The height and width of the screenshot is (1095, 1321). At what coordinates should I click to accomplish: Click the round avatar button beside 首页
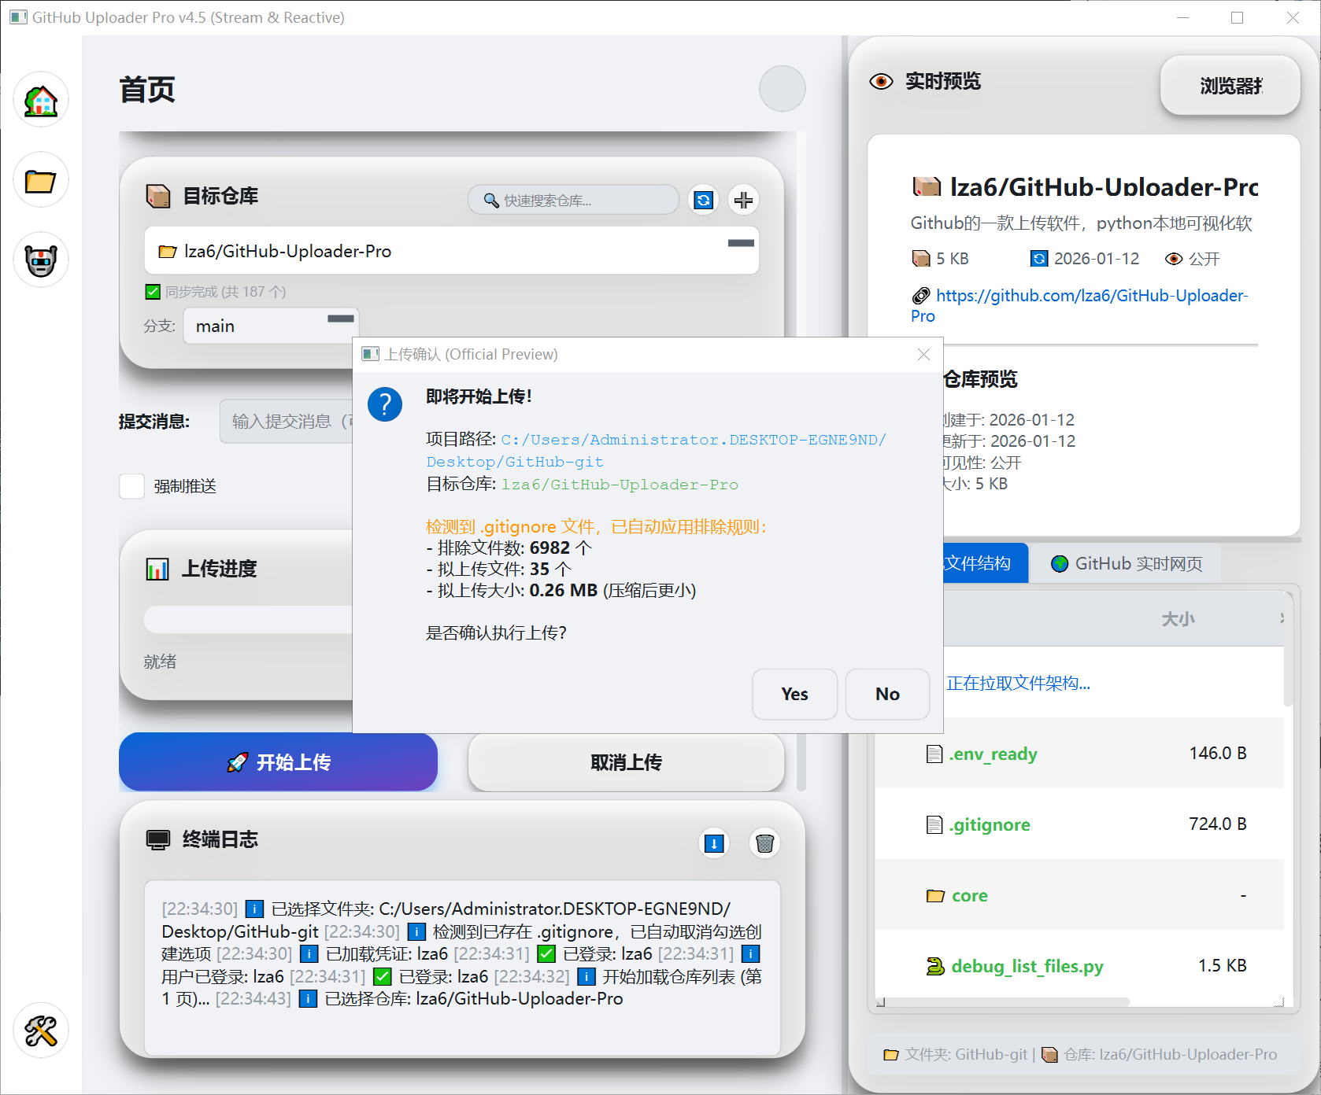[782, 88]
